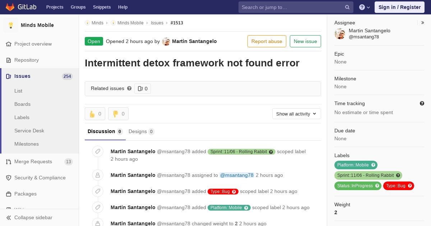Click the Merge Requests count badge 13
Image resolution: width=431 pixels, height=226 pixels.
(69, 162)
